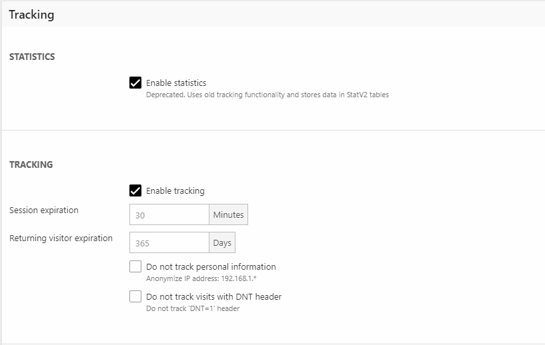Click the Days unit addon

click(222, 243)
